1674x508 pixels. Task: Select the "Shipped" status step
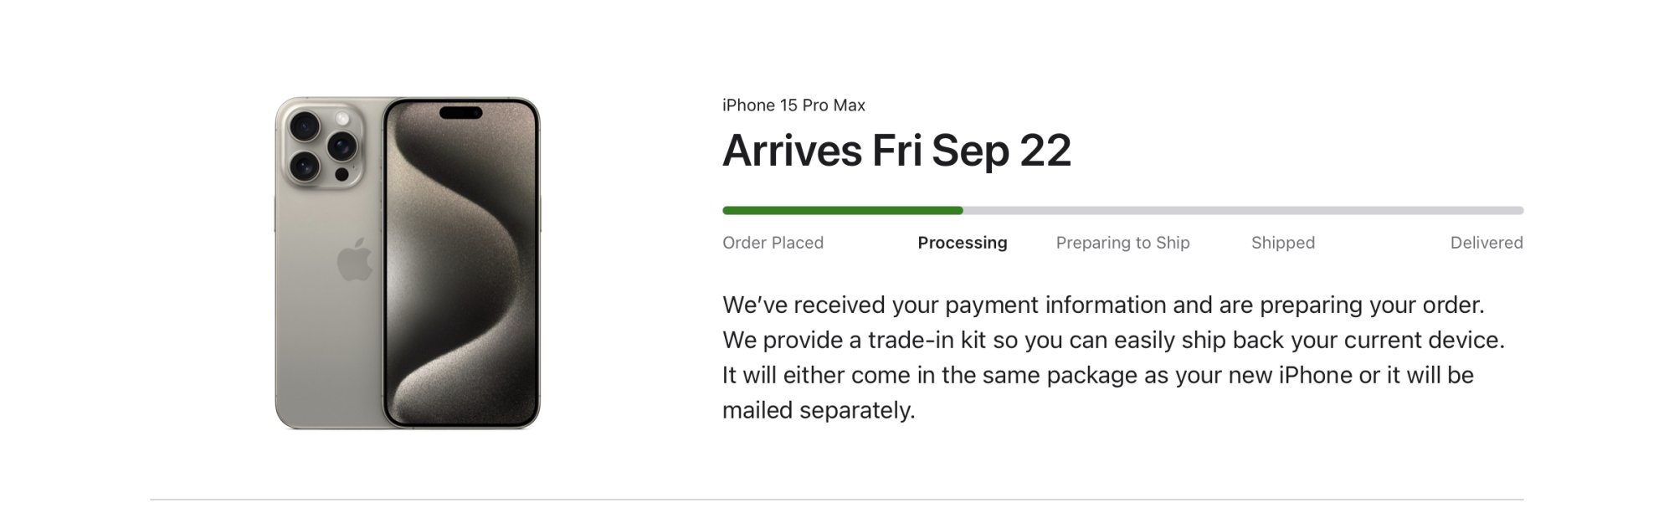click(x=1282, y=243)
